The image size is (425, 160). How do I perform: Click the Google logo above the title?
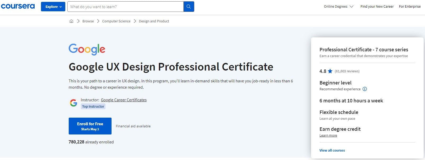pos(87,49)
